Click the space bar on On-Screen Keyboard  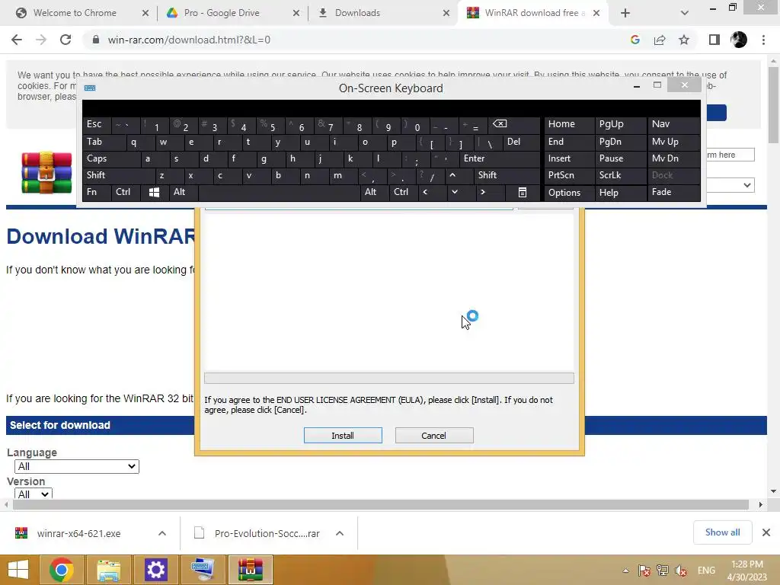click(x=279, y=192)
